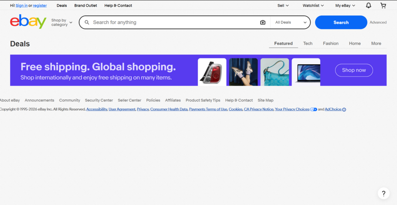The width and height of the screenshot is (397, 205).
Task: Open Community footer link
Action: (69, 100)
